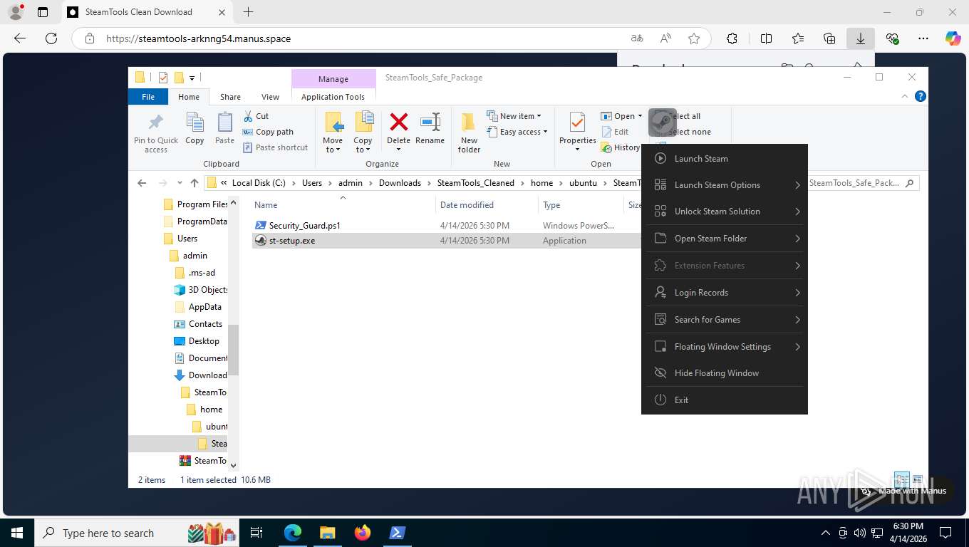This screenshot has width=969, height=547.
Task: Open the Easy access dropdown
Action: point(517,132)
